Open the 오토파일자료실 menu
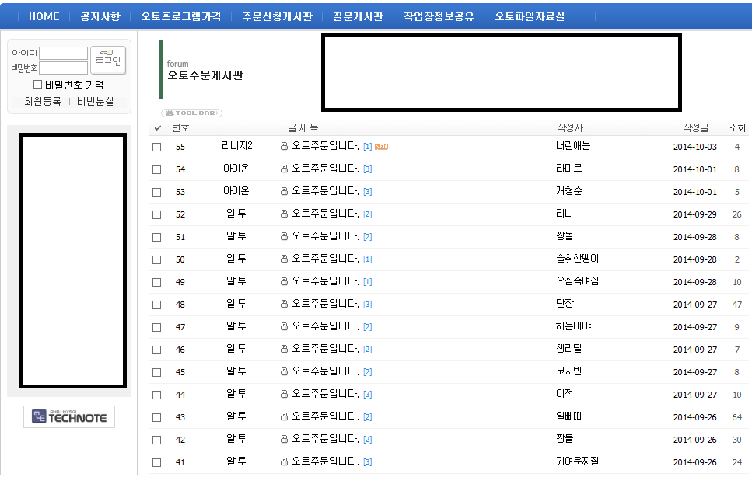Screen dimensions: 752x477 530,16
